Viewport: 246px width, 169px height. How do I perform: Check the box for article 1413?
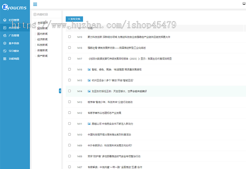70,101
